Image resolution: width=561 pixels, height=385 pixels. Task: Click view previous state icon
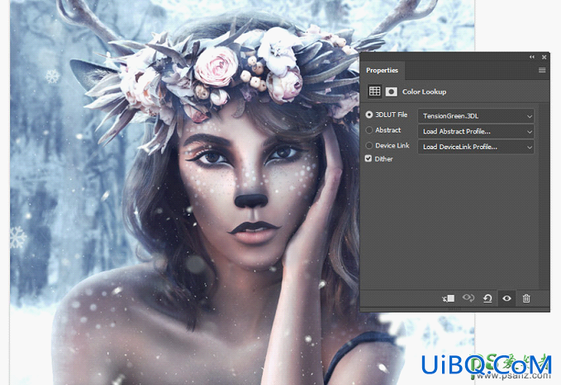click(468, 298)
